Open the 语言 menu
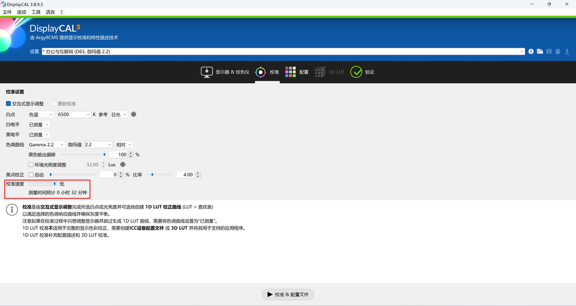The height and width of the screenshot is (306, 576). (50, 12)
